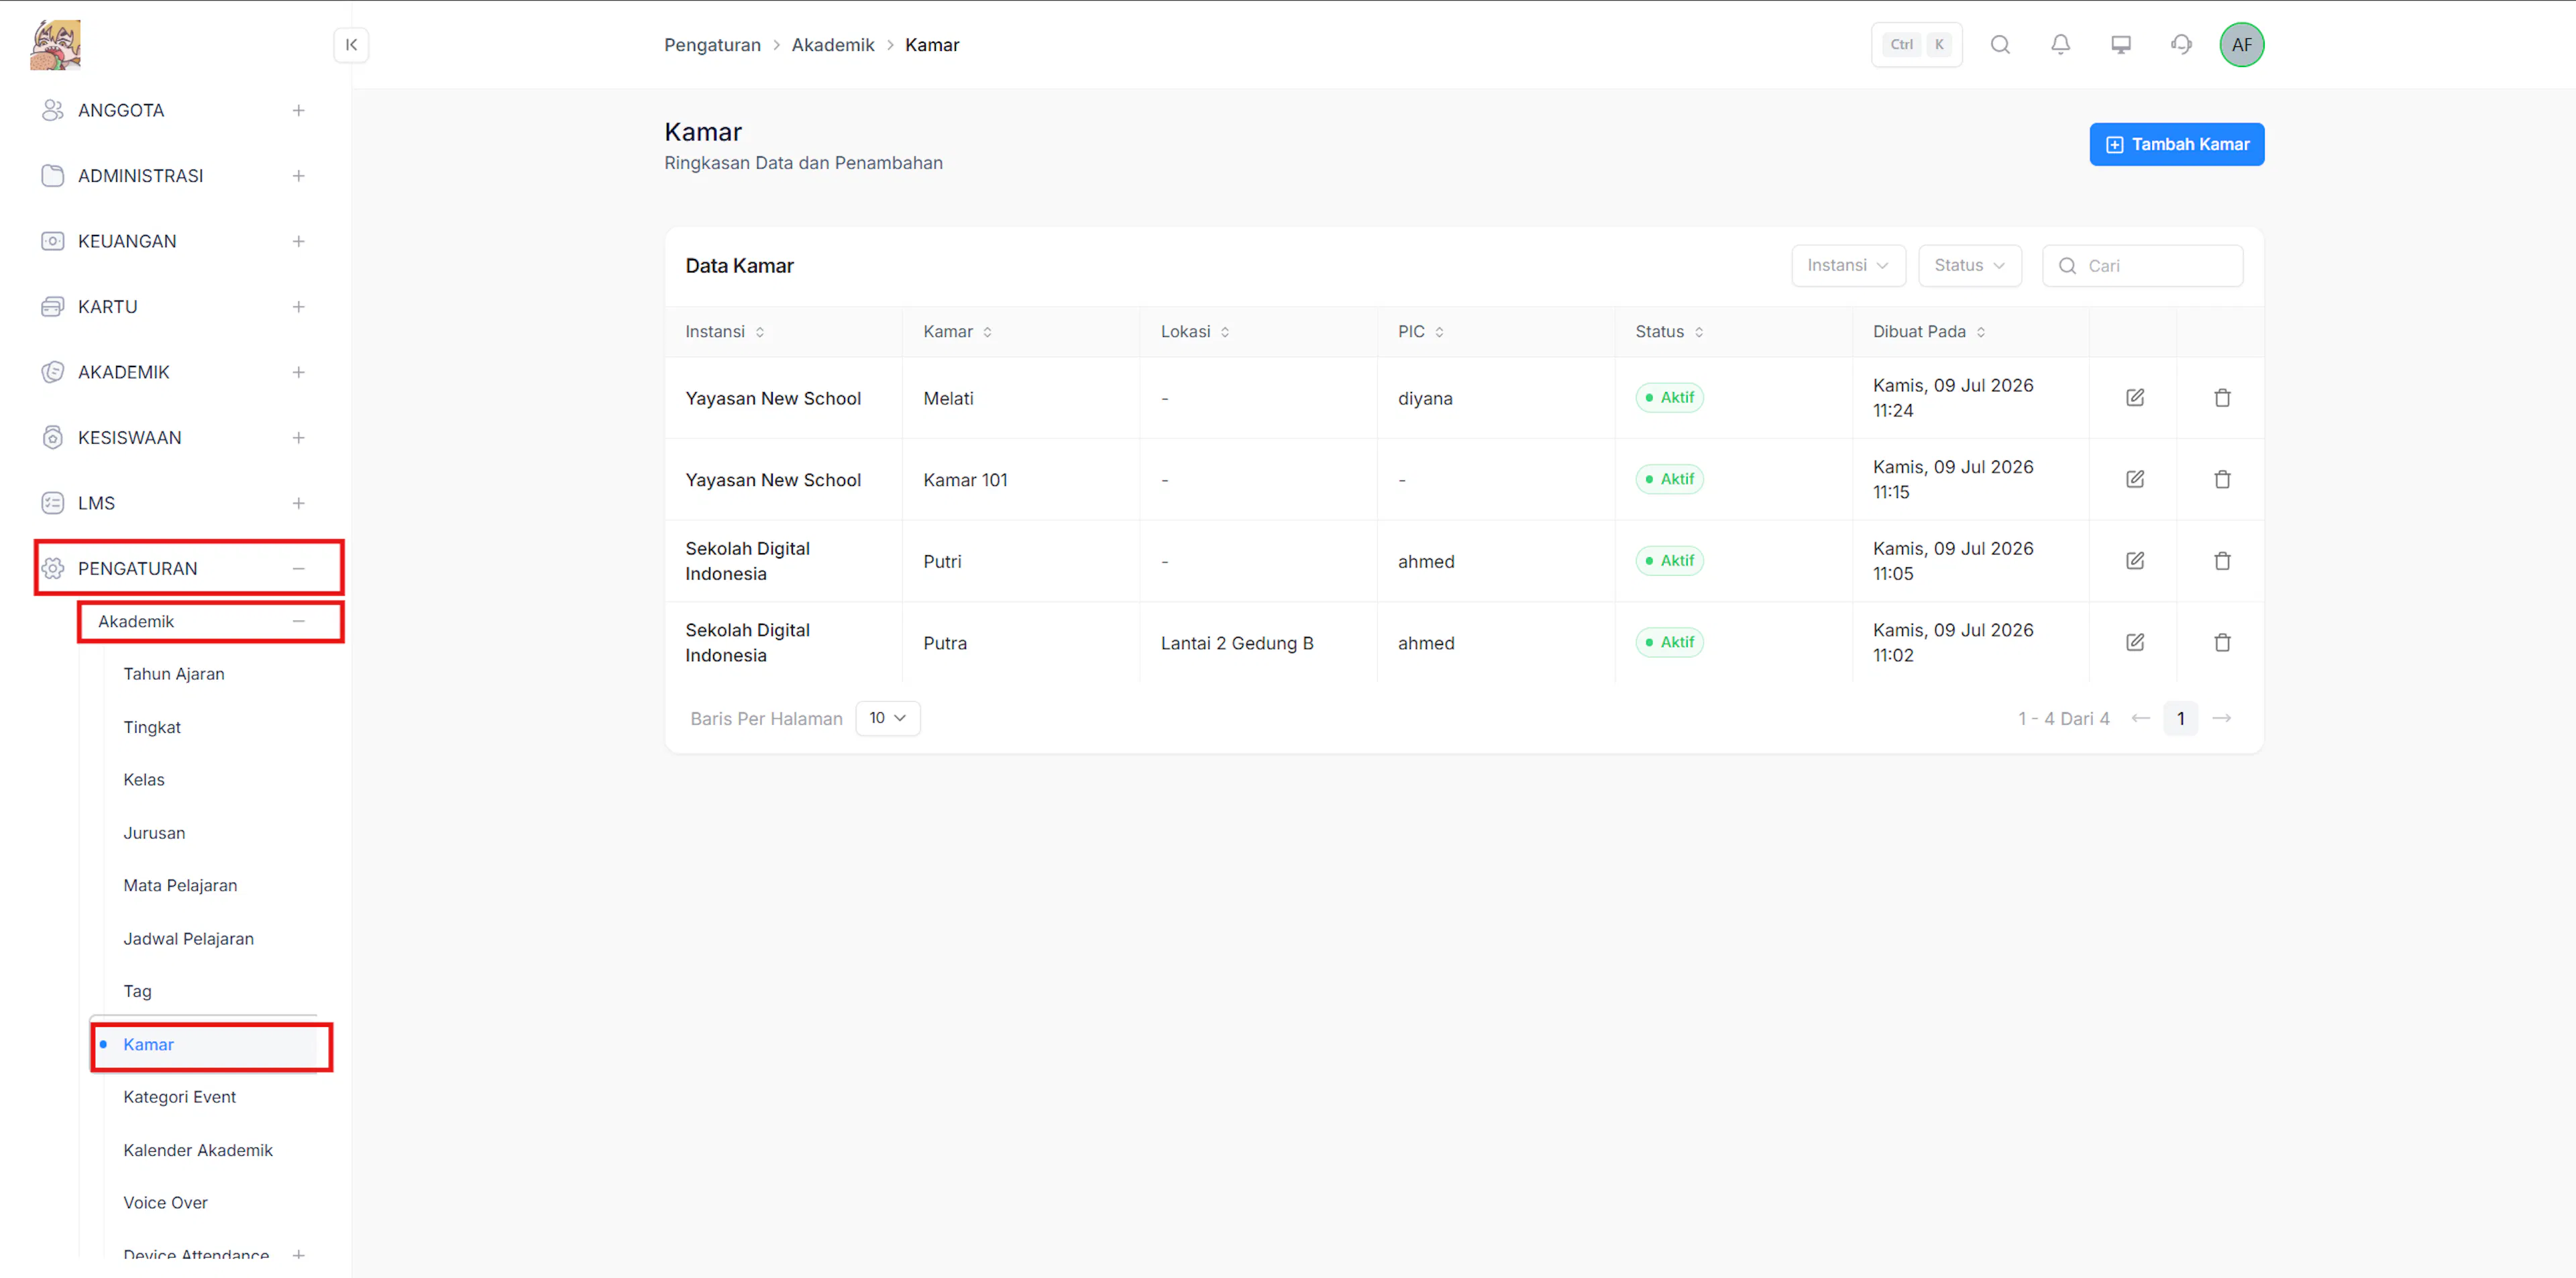This screenshot has height=1278, width=2576.
Task: Open Tingkat settings
Action: pos(152,728)
